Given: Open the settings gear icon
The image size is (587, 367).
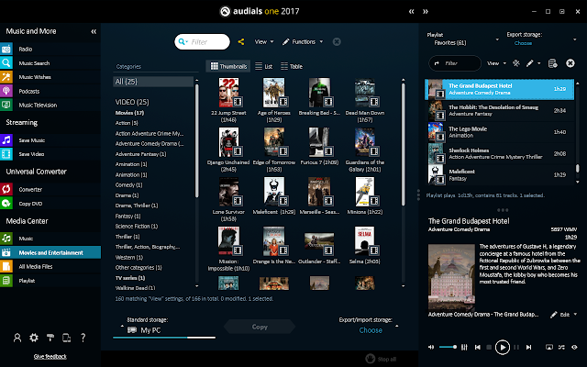Looking at the screenshot, I should [x=34, y=338].
